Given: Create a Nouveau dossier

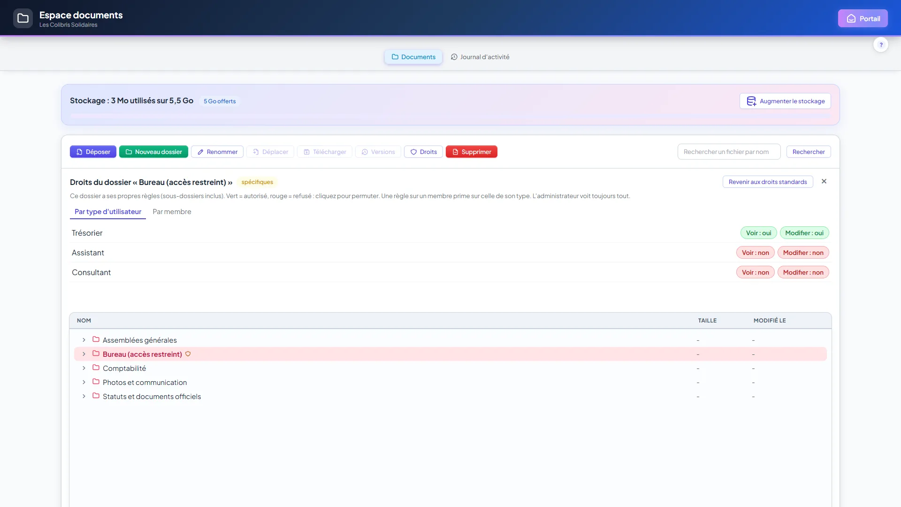Looking at the screenshot, I should click(x=153, y=152).
